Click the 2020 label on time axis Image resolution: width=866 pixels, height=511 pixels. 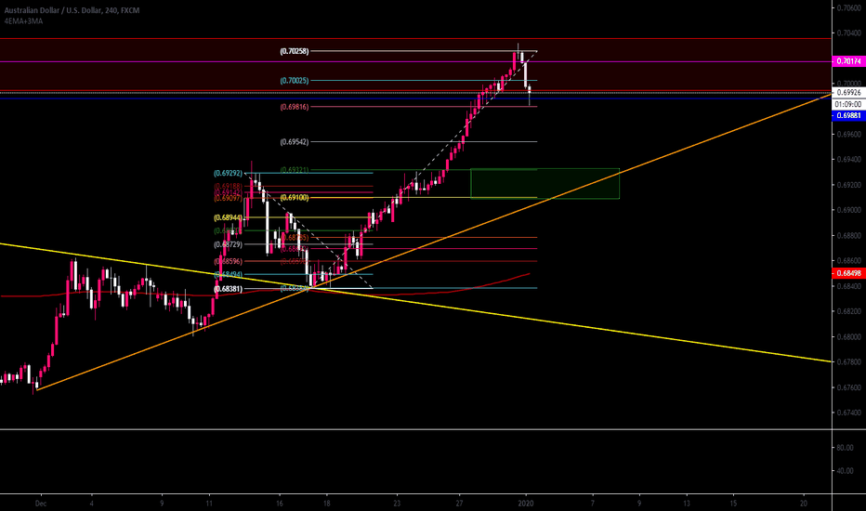click(x=526, y=504)
